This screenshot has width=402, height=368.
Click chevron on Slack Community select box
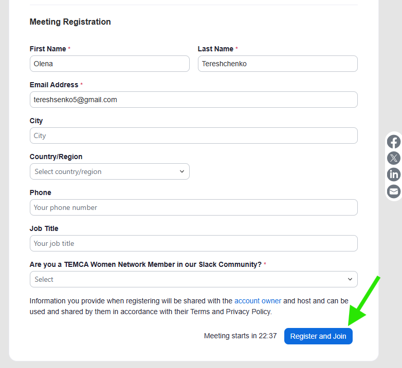[x=350, y=279]
